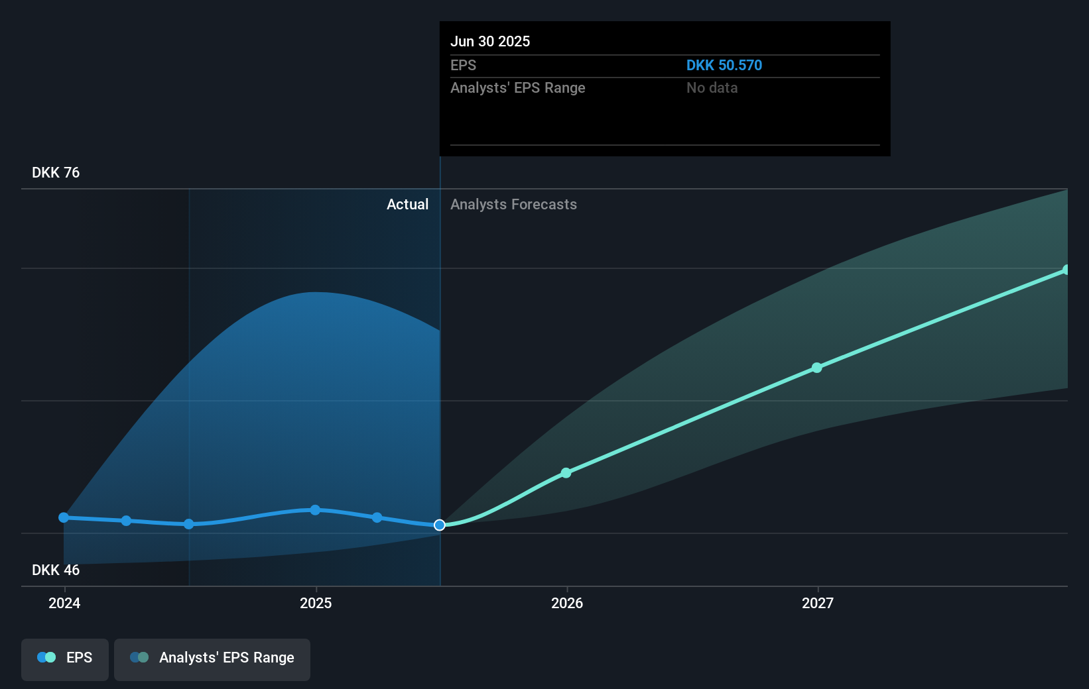Click the rightmost forecast endpoint marker
The height and width of the screenshot is (689, 1089).
click(1066, 269)
